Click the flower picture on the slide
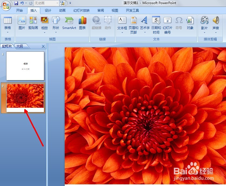Viewport: 226px width, 186px height. click(145, 116)
